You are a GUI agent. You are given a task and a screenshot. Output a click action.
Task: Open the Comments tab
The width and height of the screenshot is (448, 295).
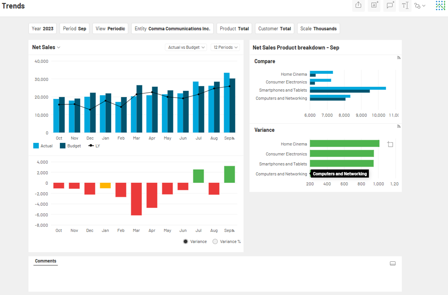46,261
